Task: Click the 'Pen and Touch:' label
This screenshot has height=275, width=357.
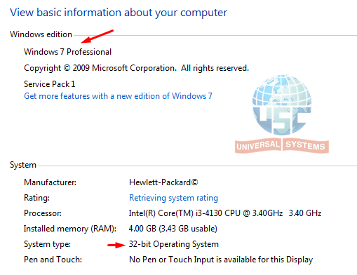Action: coord(53,260)
